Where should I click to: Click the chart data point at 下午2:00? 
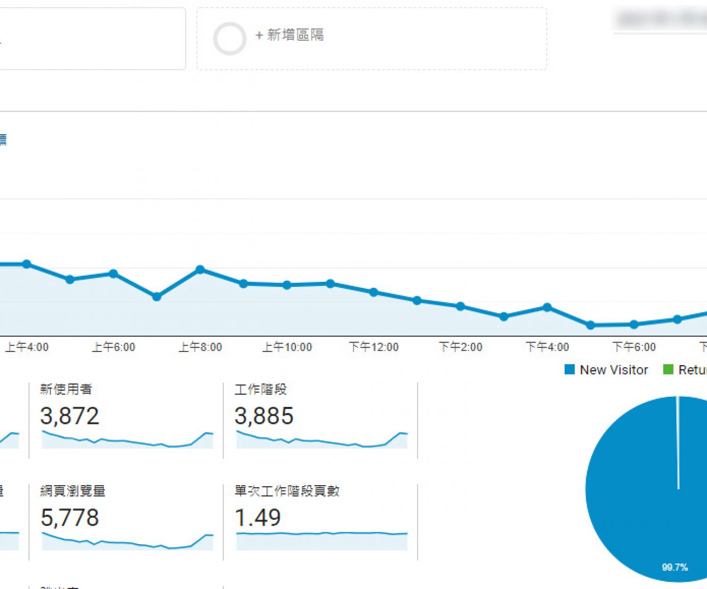(x=460, y=306)
